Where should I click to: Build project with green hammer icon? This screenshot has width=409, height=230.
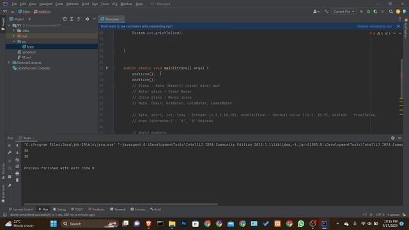click(327, 11)
